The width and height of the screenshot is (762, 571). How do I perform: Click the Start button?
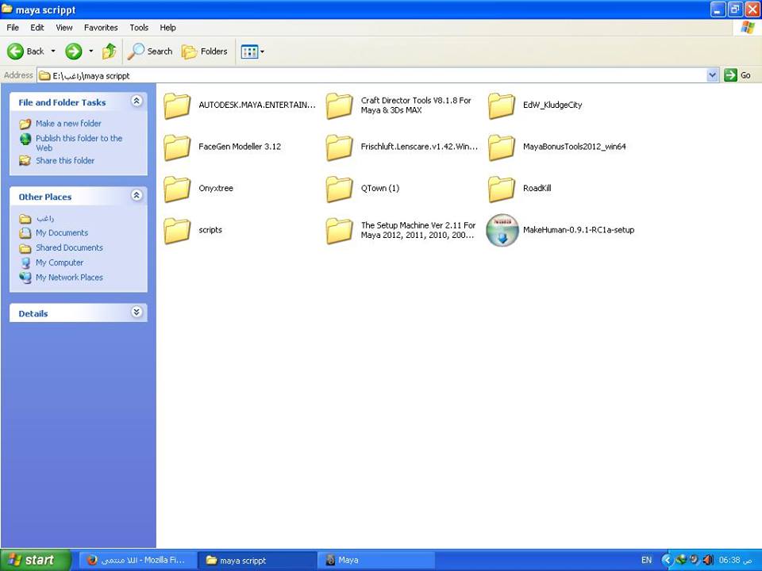click(x=36, y=561)
